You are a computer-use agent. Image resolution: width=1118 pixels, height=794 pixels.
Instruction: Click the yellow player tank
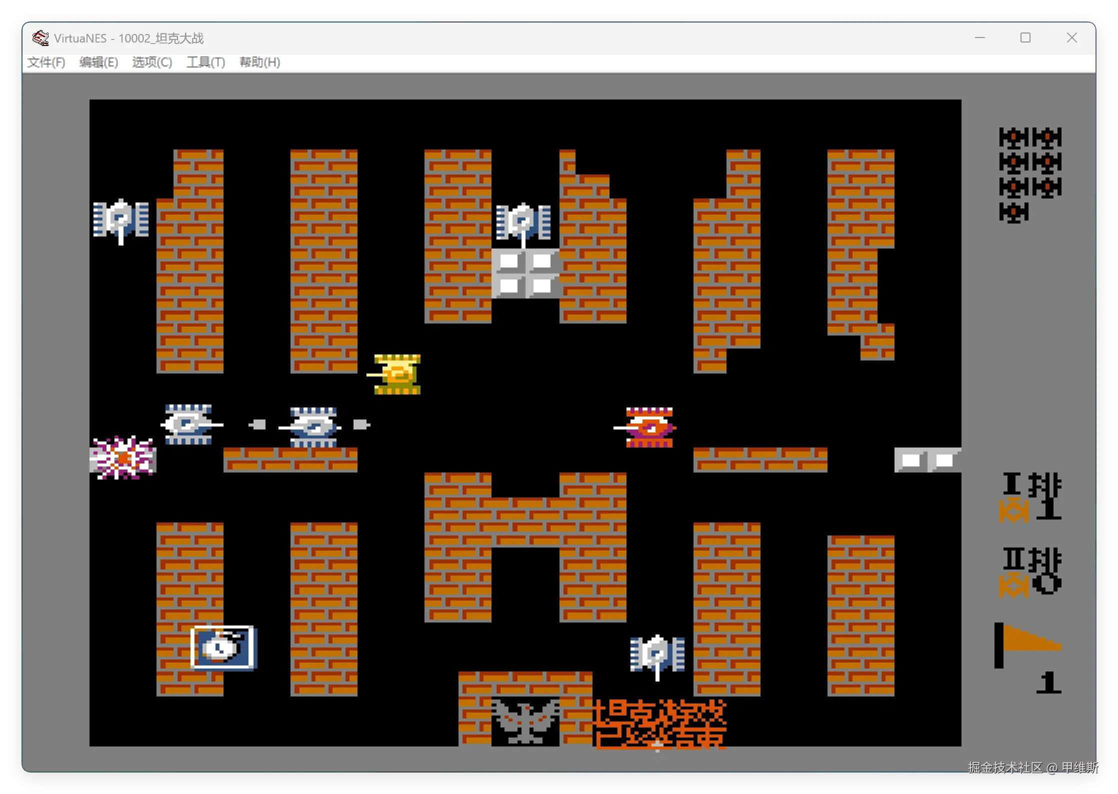[x=394, y=374]
